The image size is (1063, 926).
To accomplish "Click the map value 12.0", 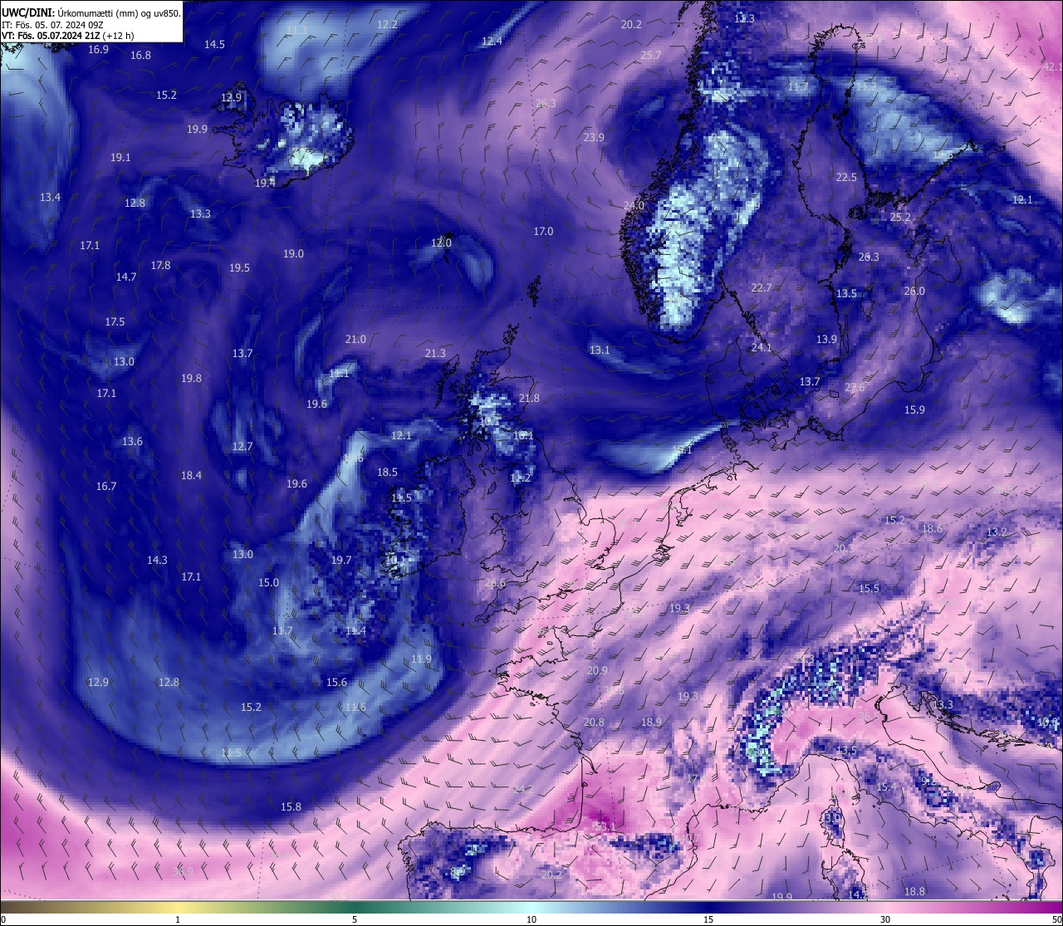I will (441, 243).
